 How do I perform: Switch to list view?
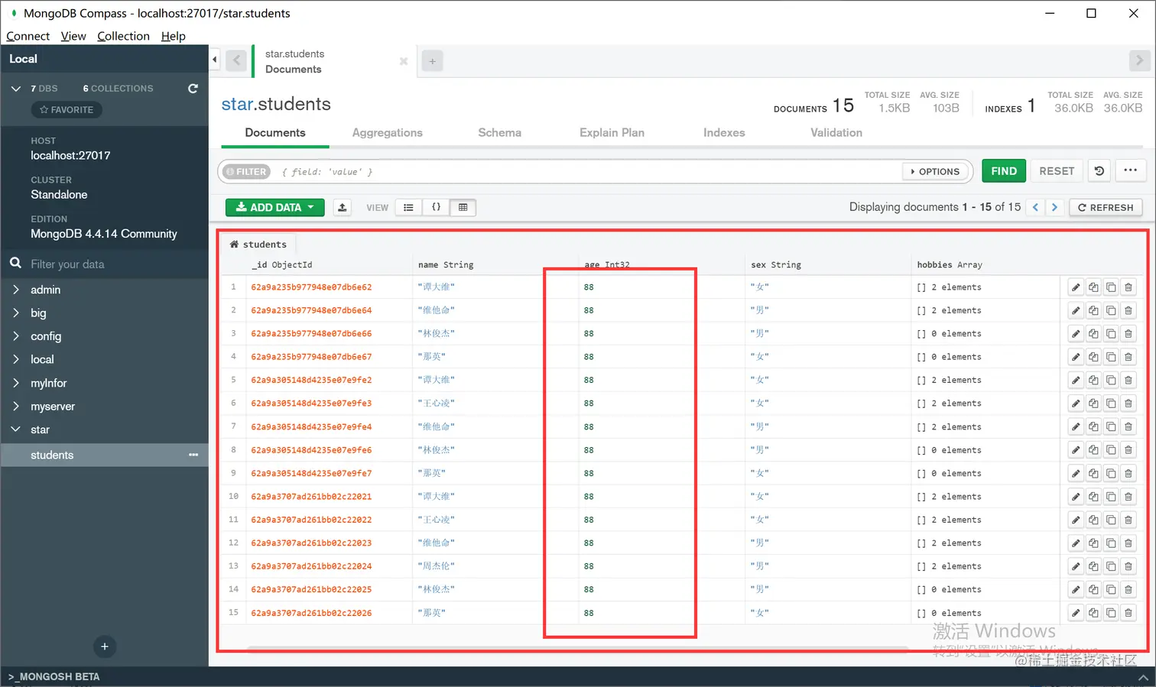click(408, 207)
